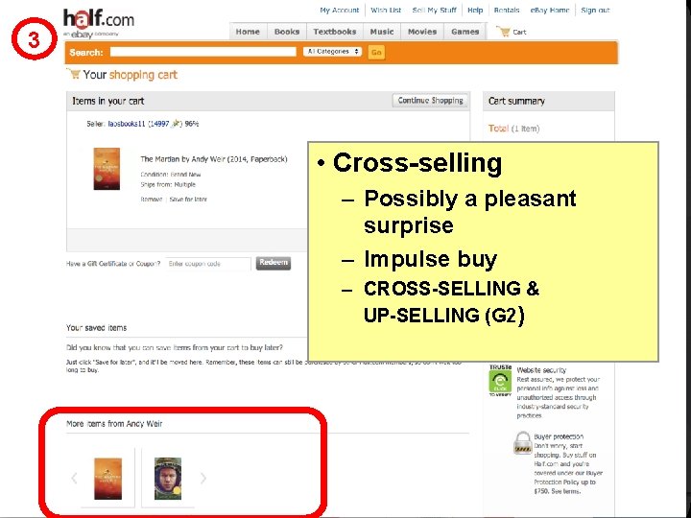Click the half.com logo
Screen dimensions: 691x518
(x=98, y=24)
